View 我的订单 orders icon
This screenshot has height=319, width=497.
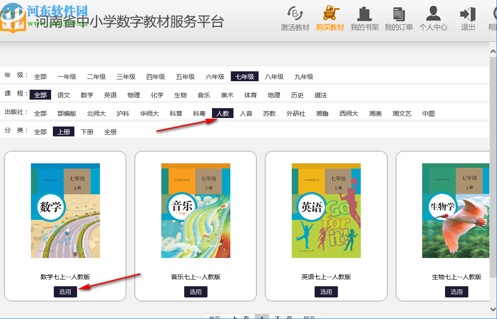[x=398, y=17]
